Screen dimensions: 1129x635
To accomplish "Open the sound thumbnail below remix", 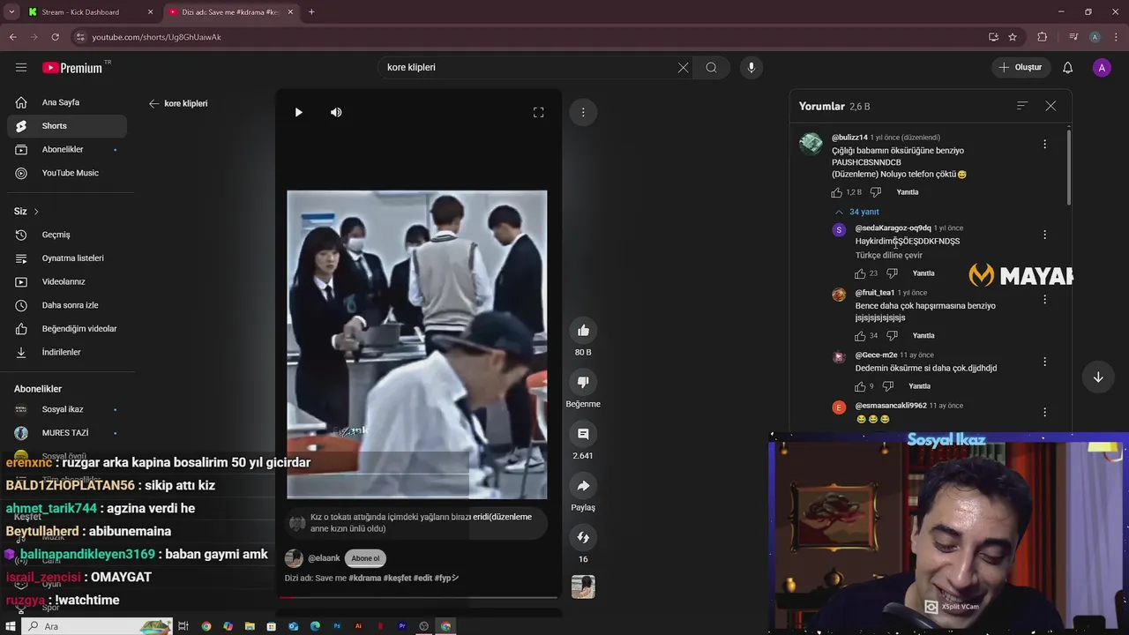I will pos(583,586).
